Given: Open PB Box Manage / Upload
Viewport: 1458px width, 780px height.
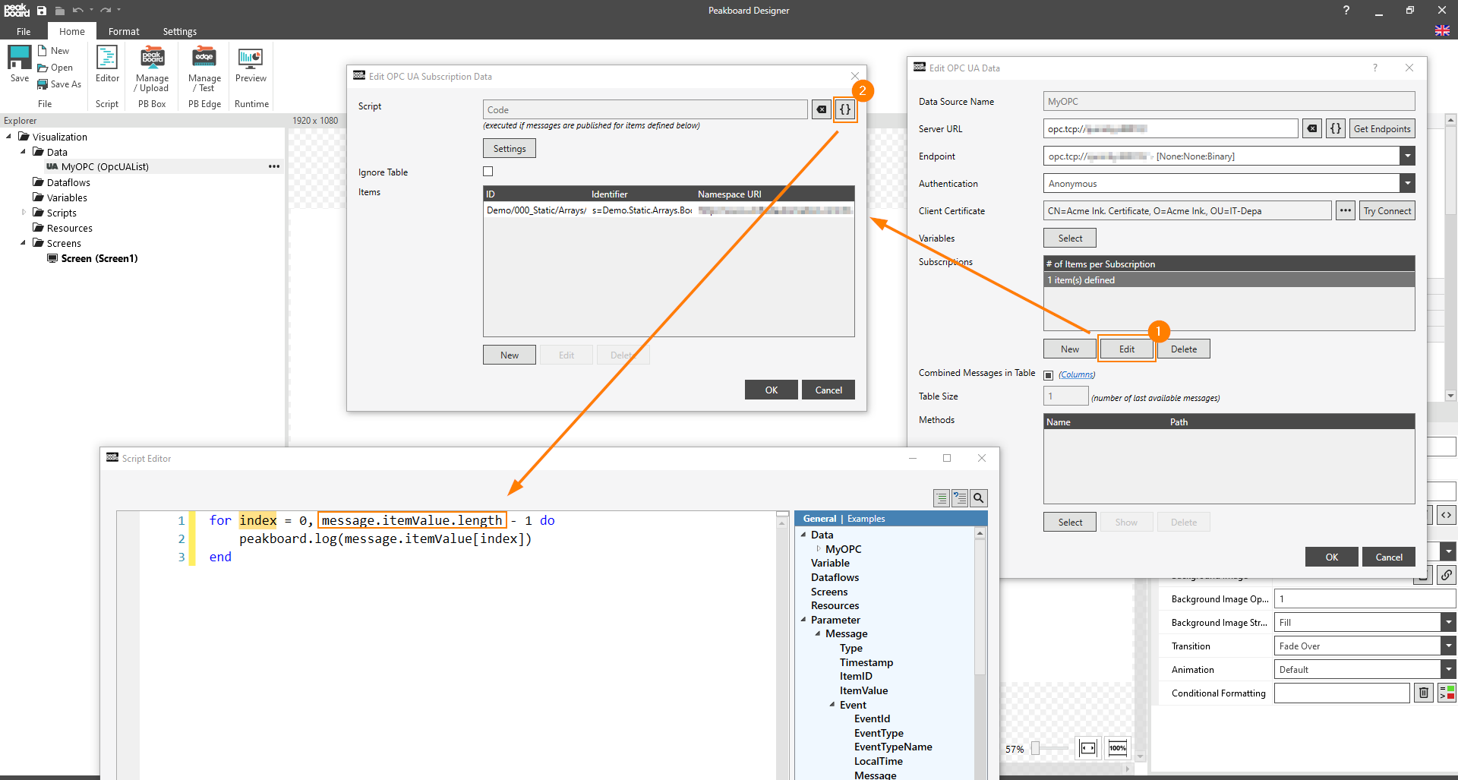Looking at the screenshot, I should (x=152, y=68).
